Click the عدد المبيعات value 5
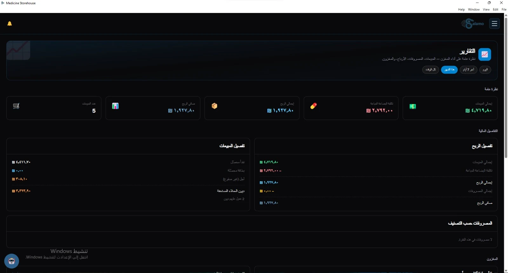Image resolution: width=508 pixels, height=273 pixels. tap(94, 111)
